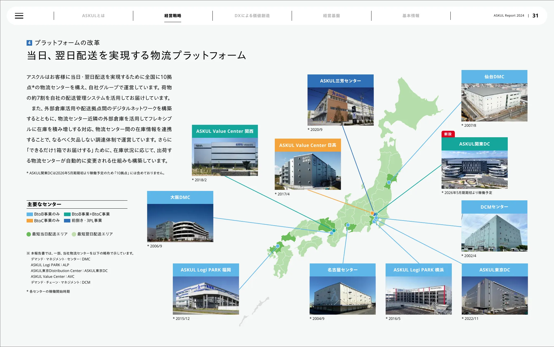Open the hamburger menu icon
The height and width of the screenshot is (347, 554).
[19, 16]
